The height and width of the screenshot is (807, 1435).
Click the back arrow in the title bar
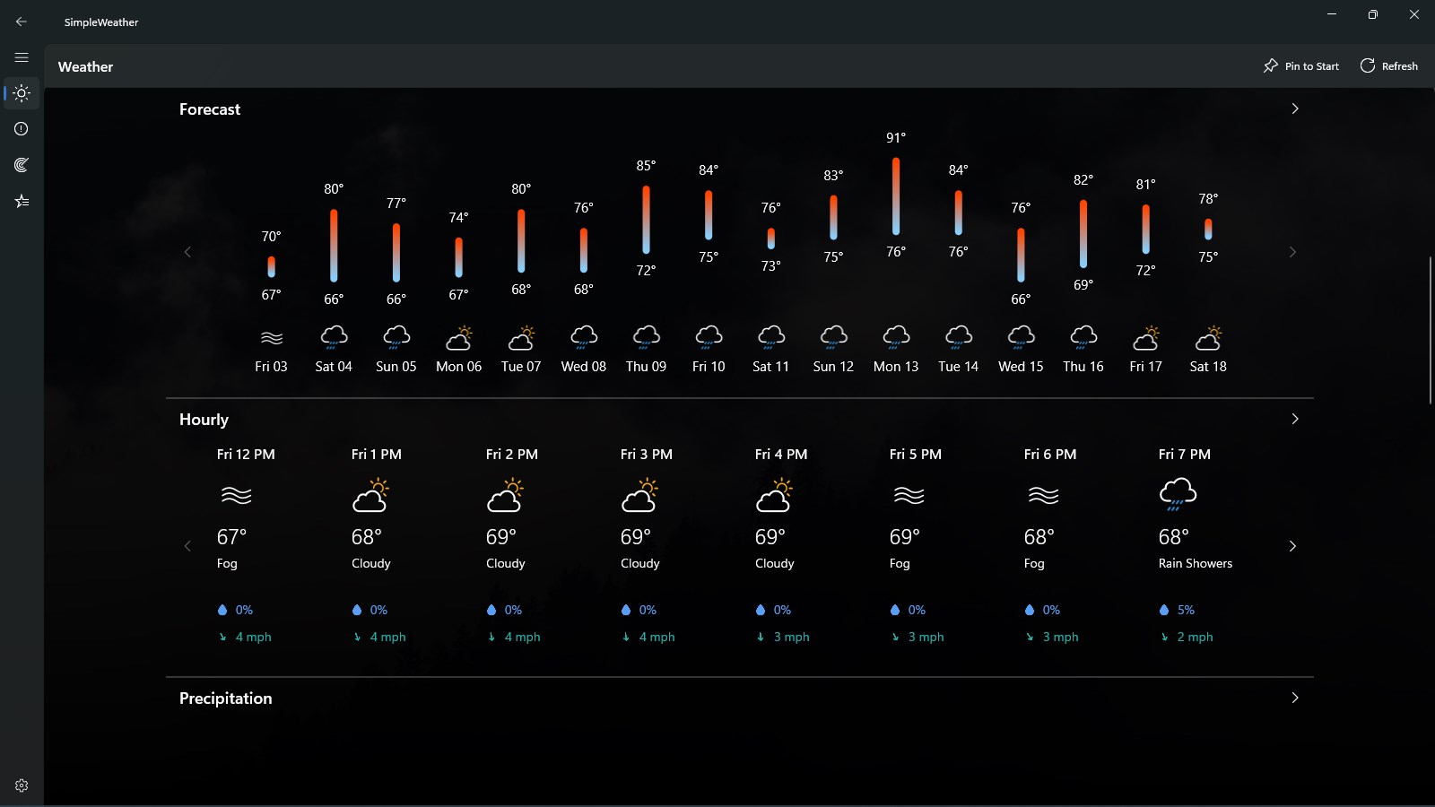click(x=22, y=21)
